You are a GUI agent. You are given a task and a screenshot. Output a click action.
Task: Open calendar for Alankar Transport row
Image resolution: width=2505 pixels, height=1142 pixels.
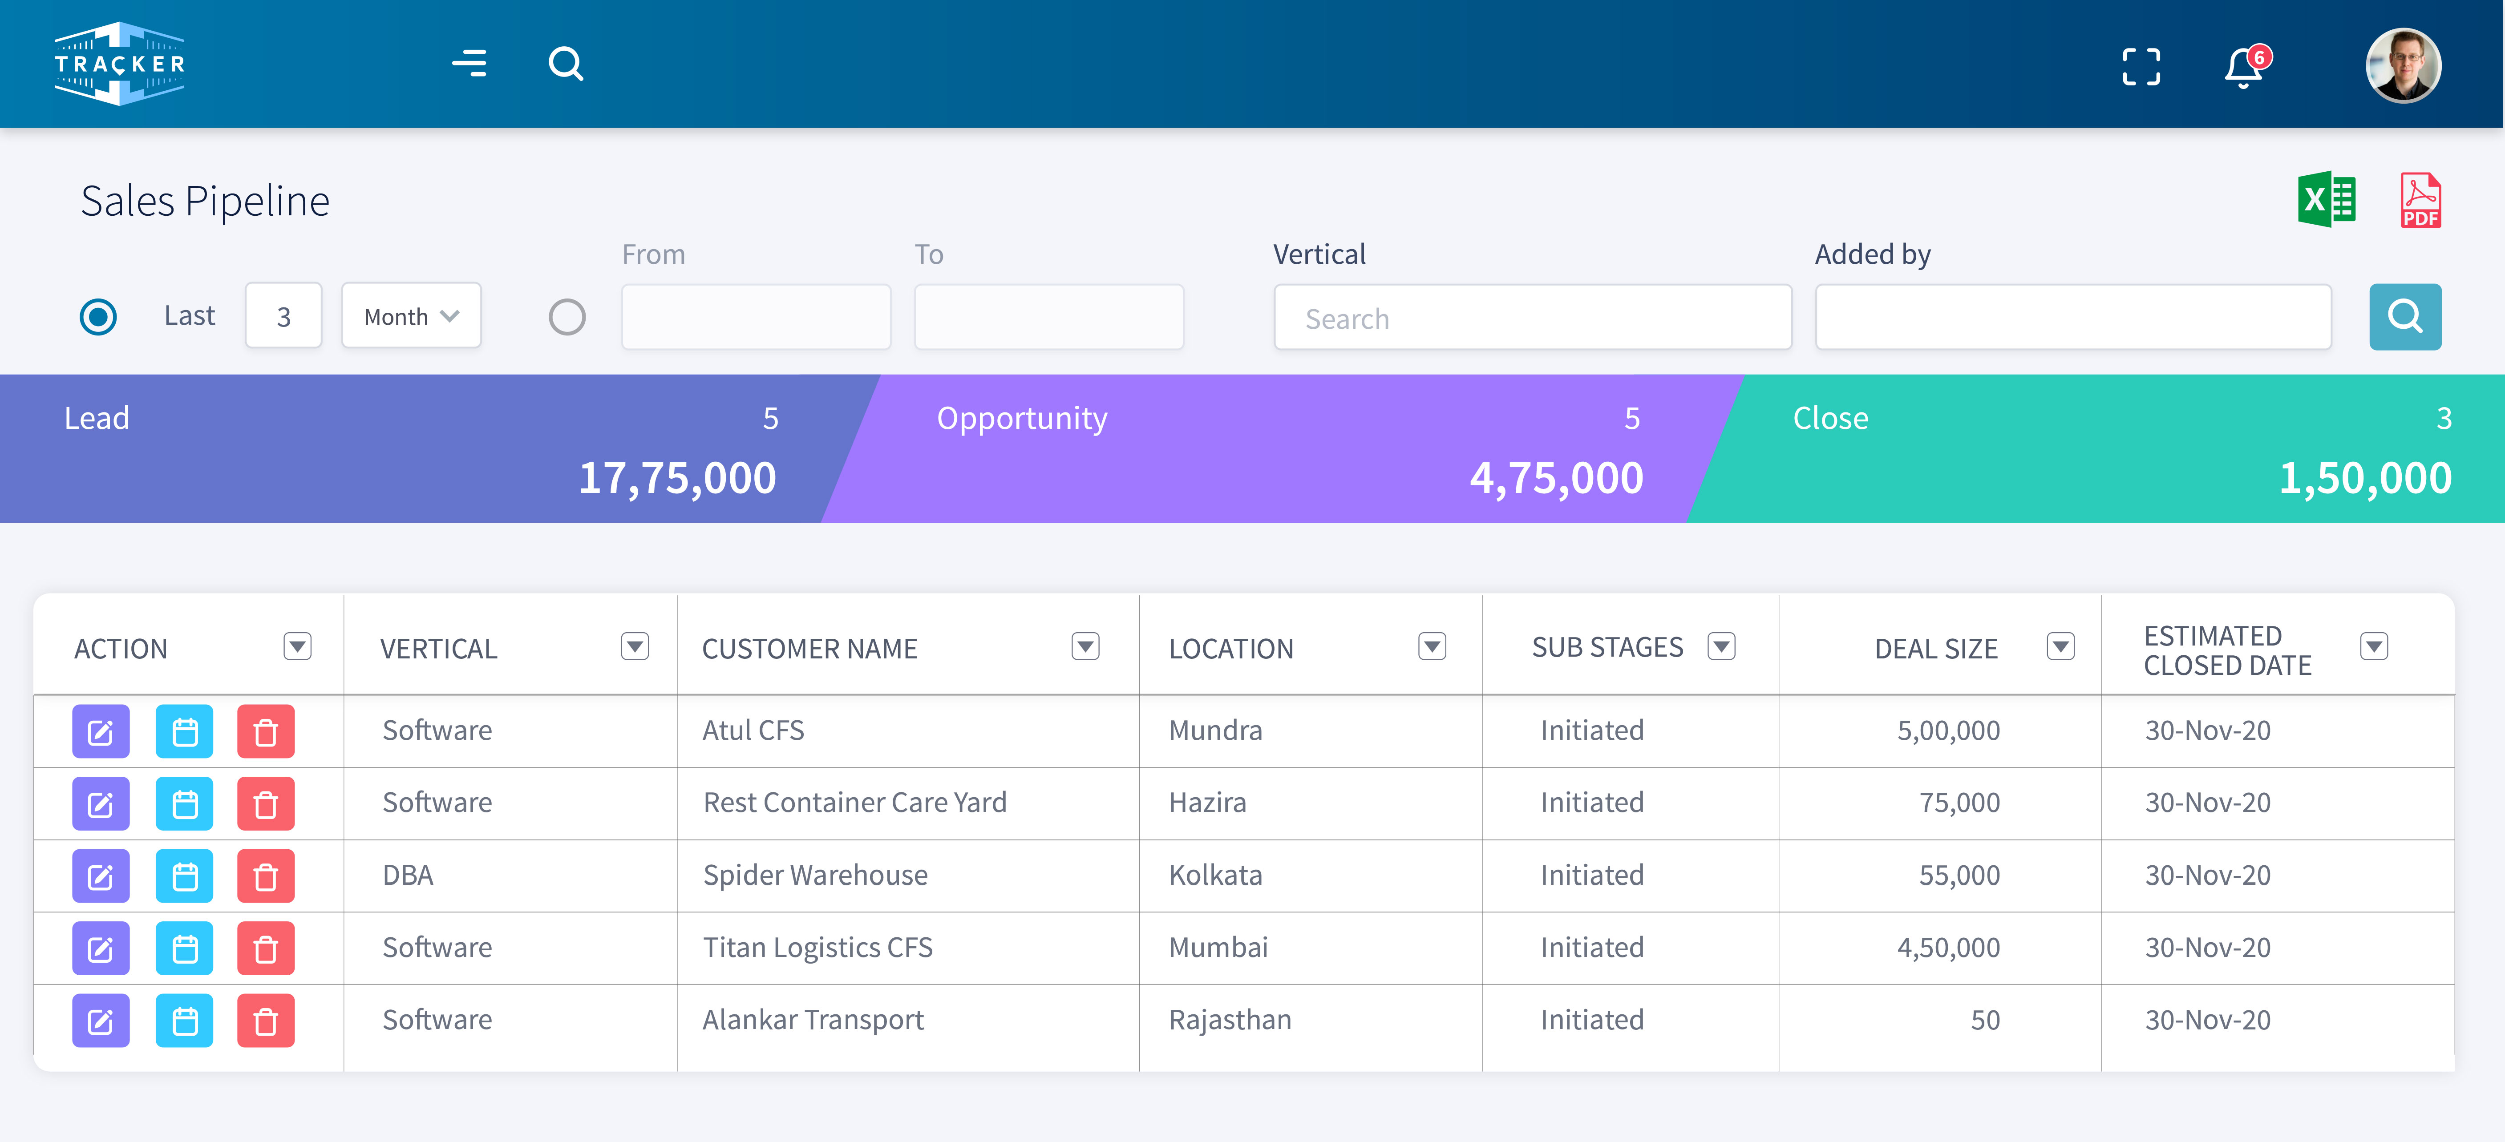pos(185,1021)
